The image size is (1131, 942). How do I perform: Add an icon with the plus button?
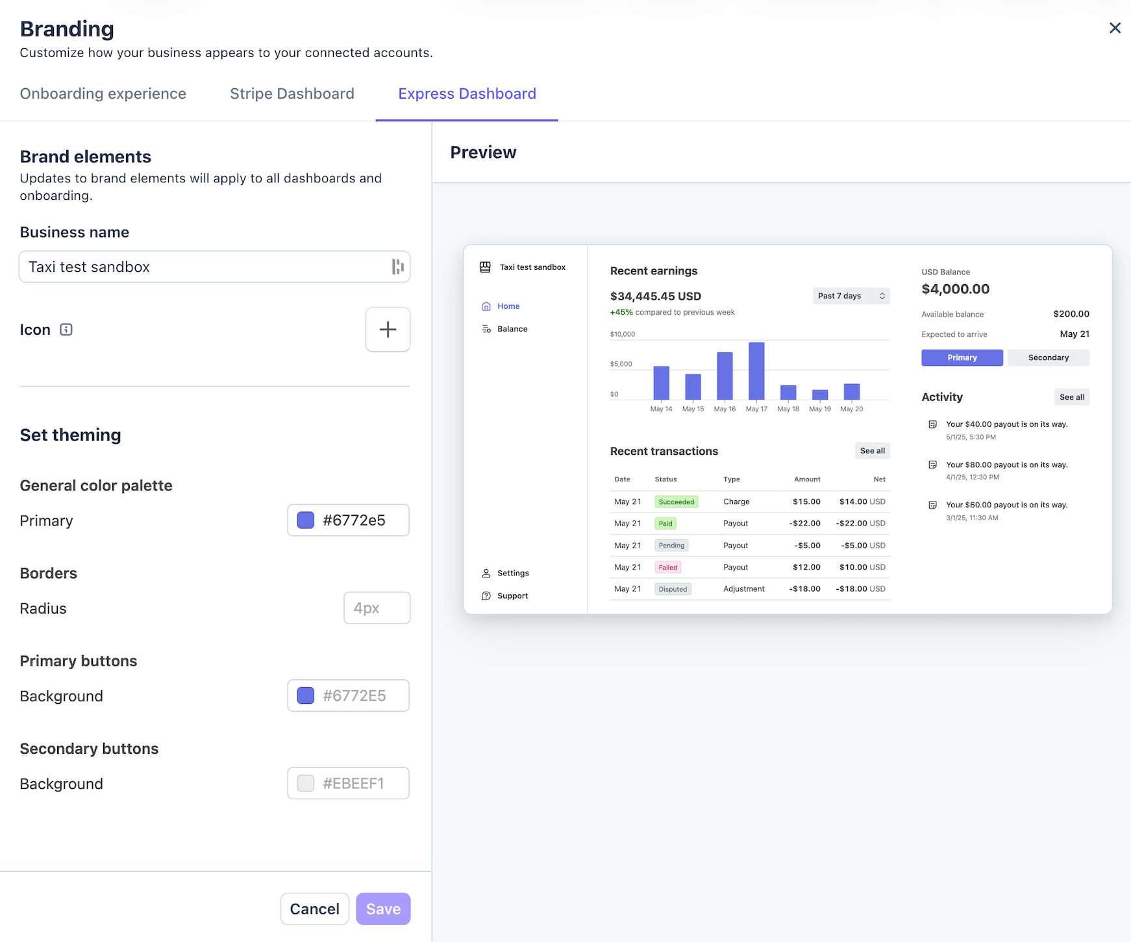coord(388,330)
